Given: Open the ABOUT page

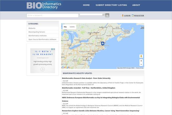Looking at the screenshot, I should tap(136, 5).
